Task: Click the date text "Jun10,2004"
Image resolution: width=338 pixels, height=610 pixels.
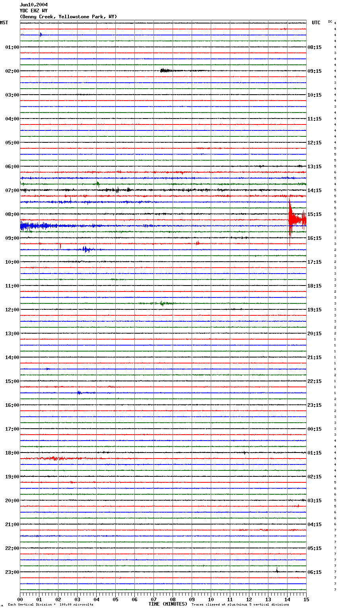Action: pos(34,5)
